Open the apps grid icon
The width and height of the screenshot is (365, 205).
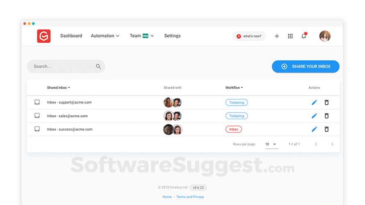point(290,36)
